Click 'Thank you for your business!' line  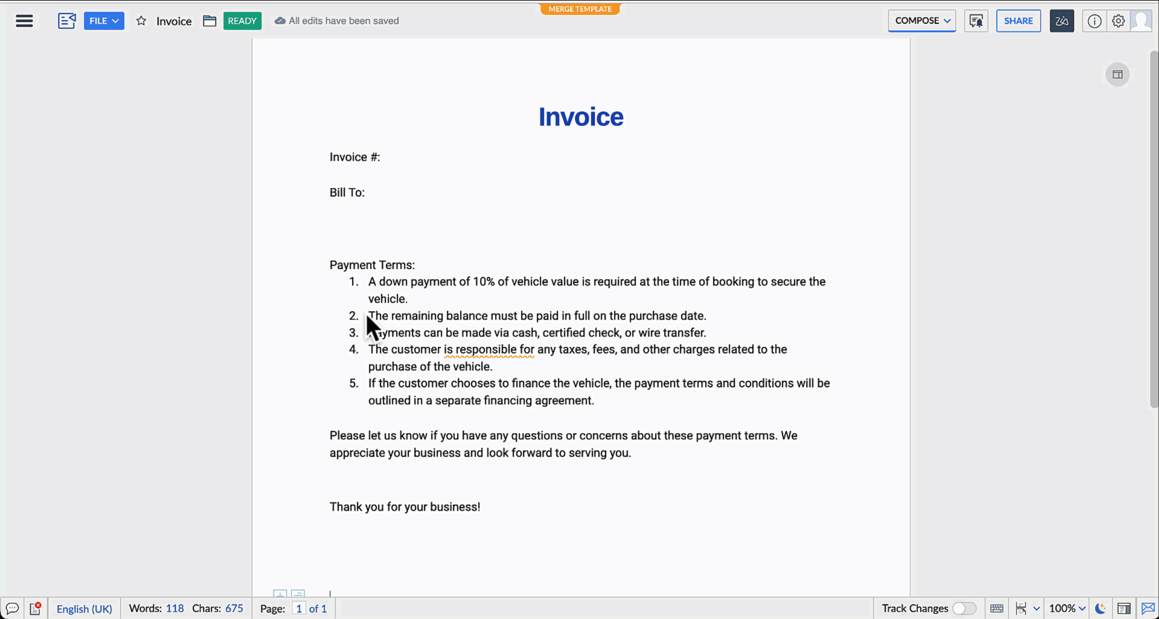tap(405, 507)
